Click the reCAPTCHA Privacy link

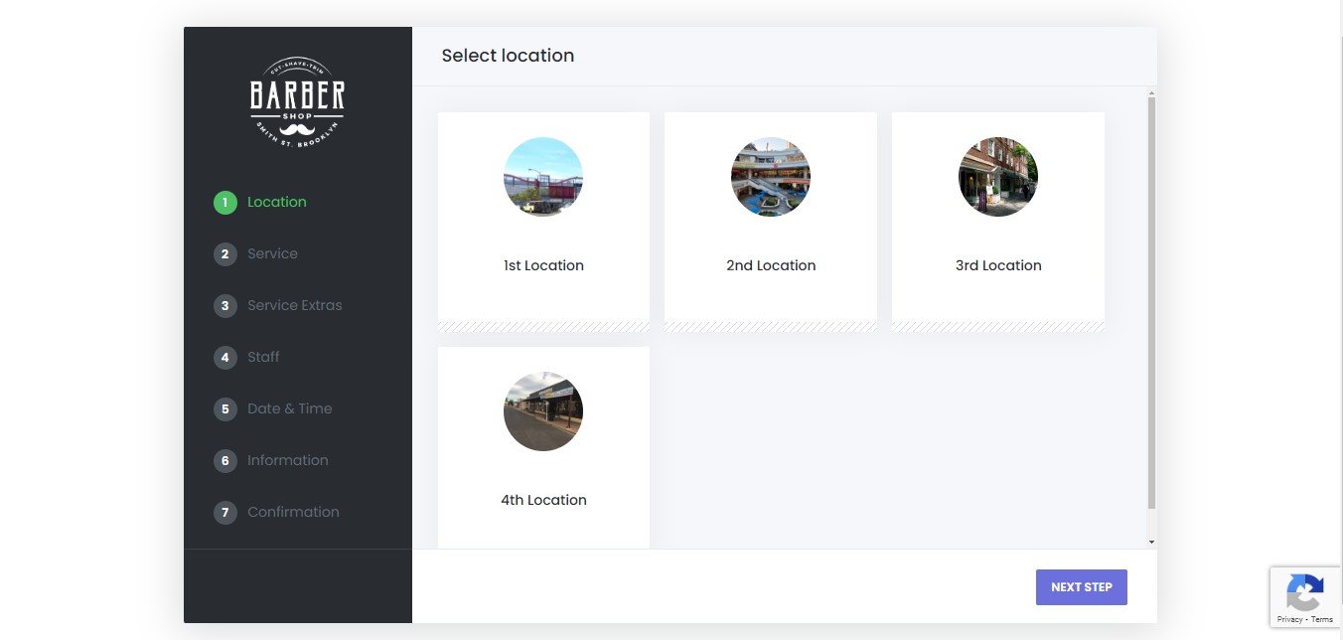[x=1289, y=619]
